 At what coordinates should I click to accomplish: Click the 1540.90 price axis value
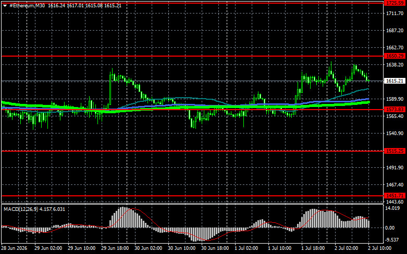tap(395, 133)
